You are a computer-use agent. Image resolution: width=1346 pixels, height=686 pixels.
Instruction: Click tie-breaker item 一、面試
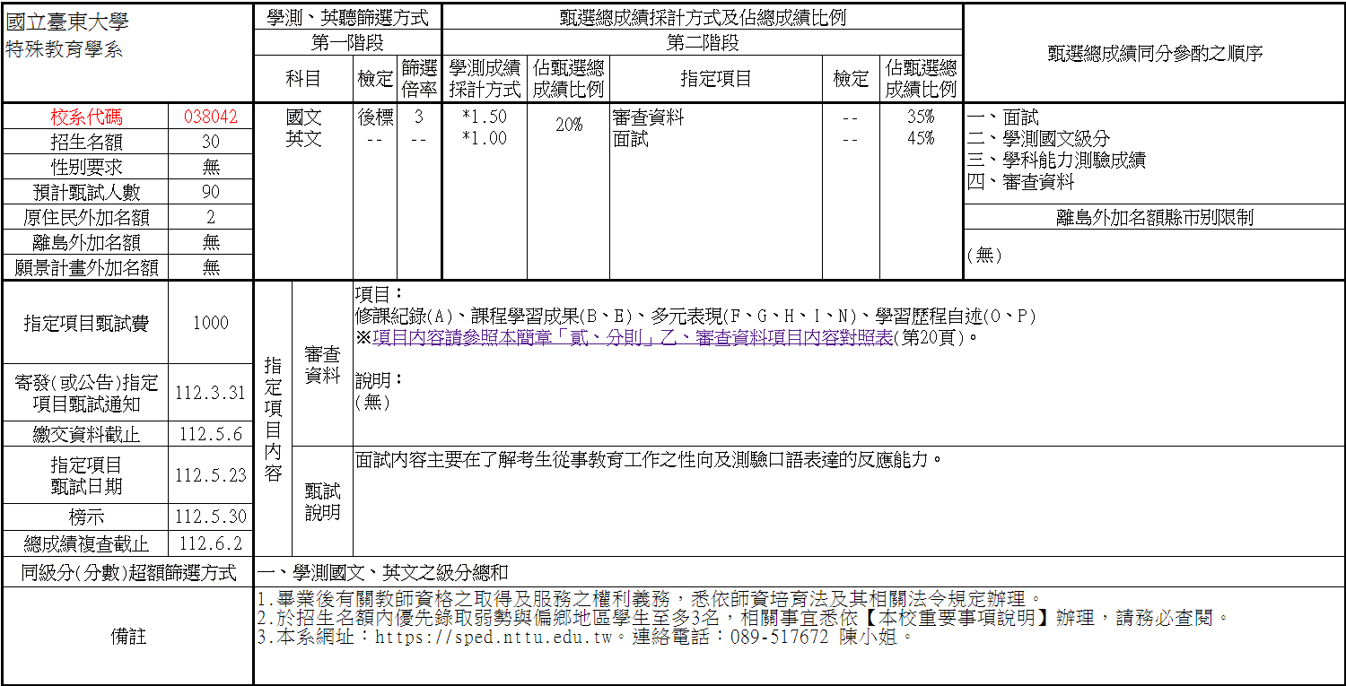1002,117
